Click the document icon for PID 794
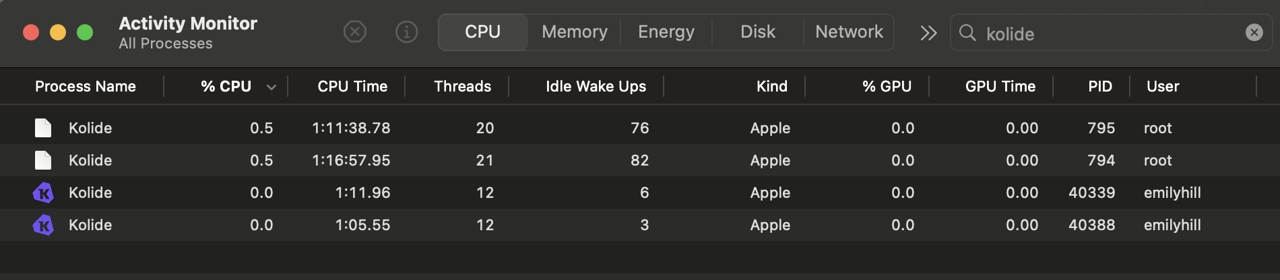The image size is (1280, 280). point(43,160)
